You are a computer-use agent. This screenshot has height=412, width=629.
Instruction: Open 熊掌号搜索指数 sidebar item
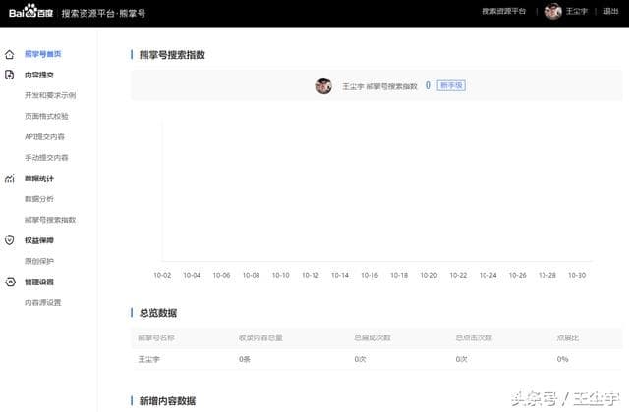point(50,220)
